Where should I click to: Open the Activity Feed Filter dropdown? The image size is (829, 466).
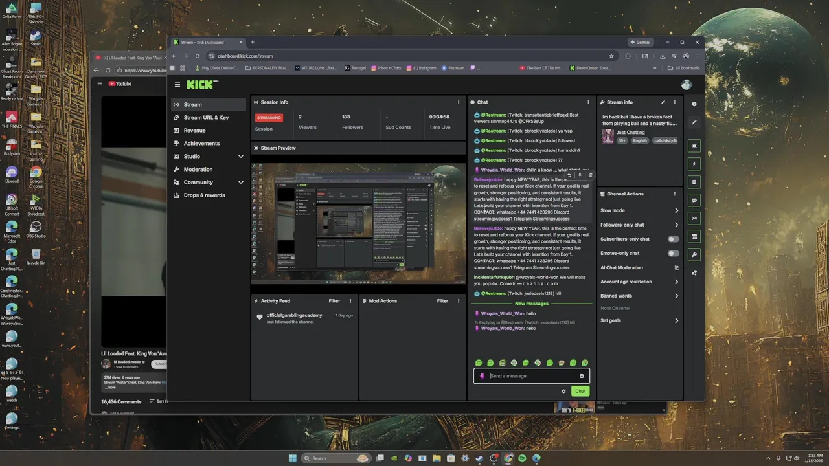pyautogui.click(x=334, y=301)
